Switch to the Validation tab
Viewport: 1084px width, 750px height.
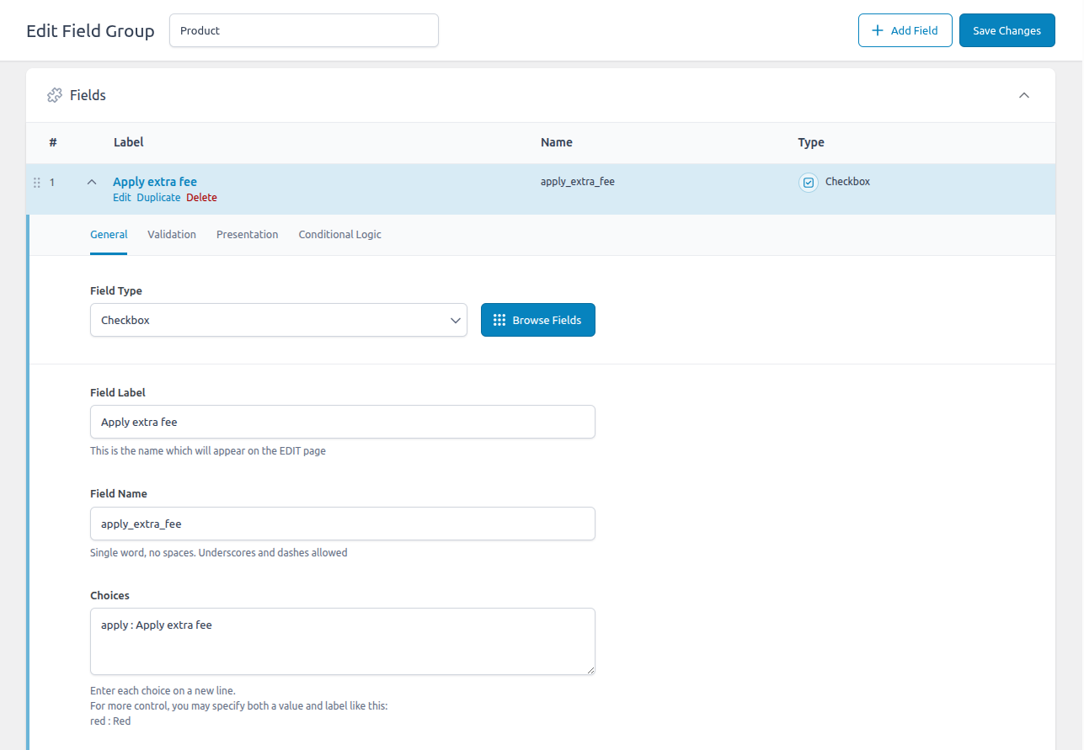(x=172, y=235)
